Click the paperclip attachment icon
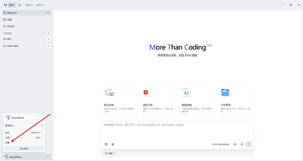This screenshot has height=161, width=303. coord(113,144)
